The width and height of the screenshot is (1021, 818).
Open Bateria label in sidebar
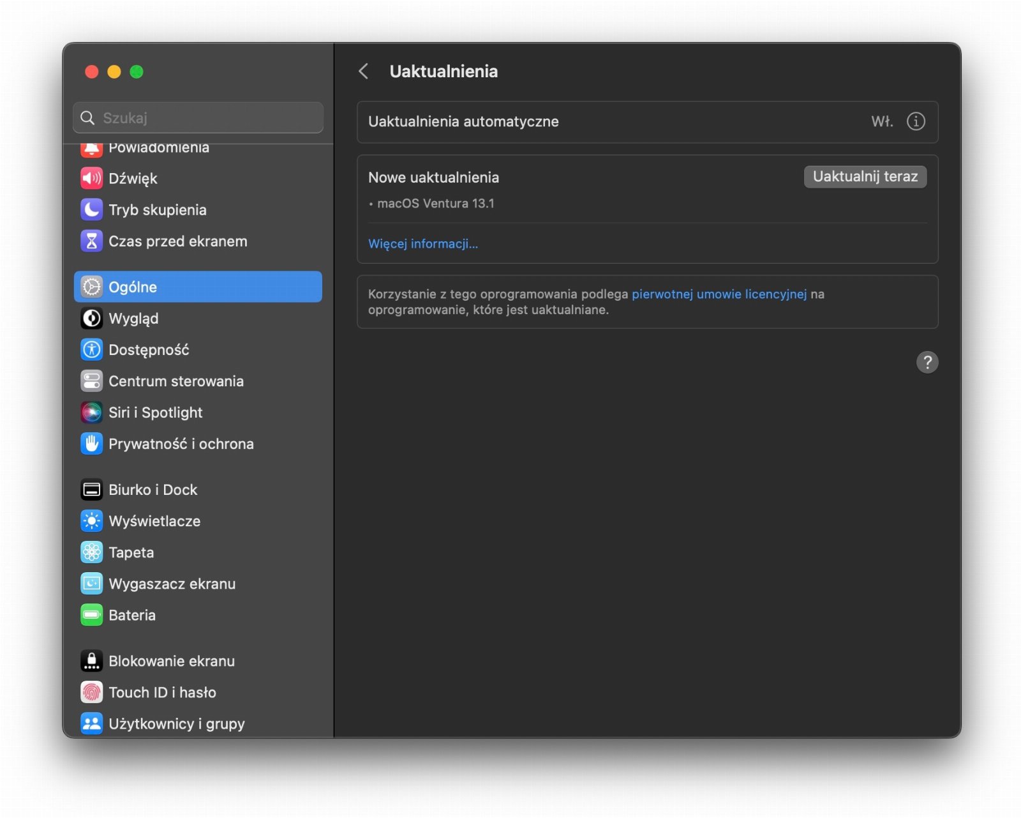[x=132, y=615]
